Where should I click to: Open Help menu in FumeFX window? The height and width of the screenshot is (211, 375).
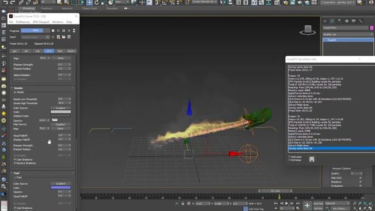point(69,22)
